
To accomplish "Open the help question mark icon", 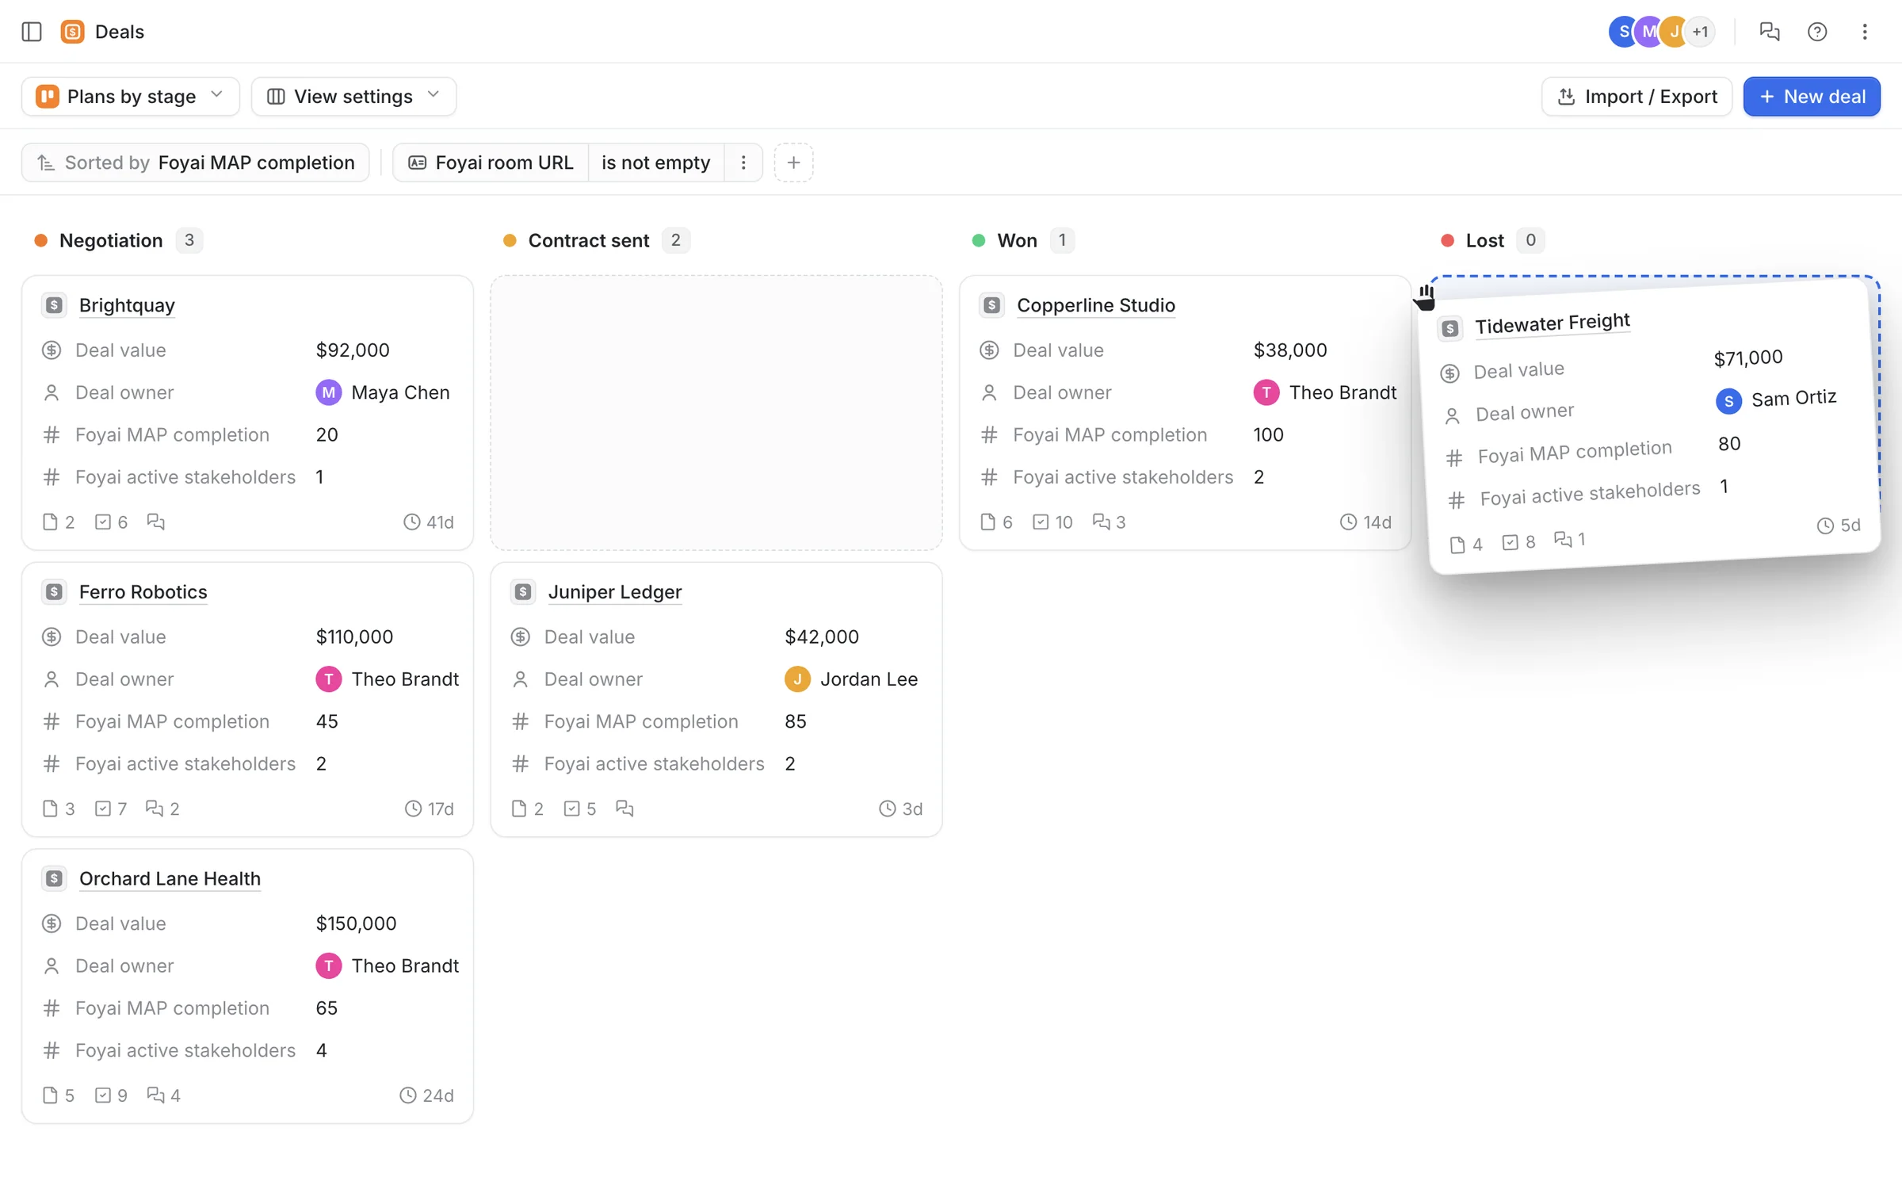I will (x=1816, y=32).
